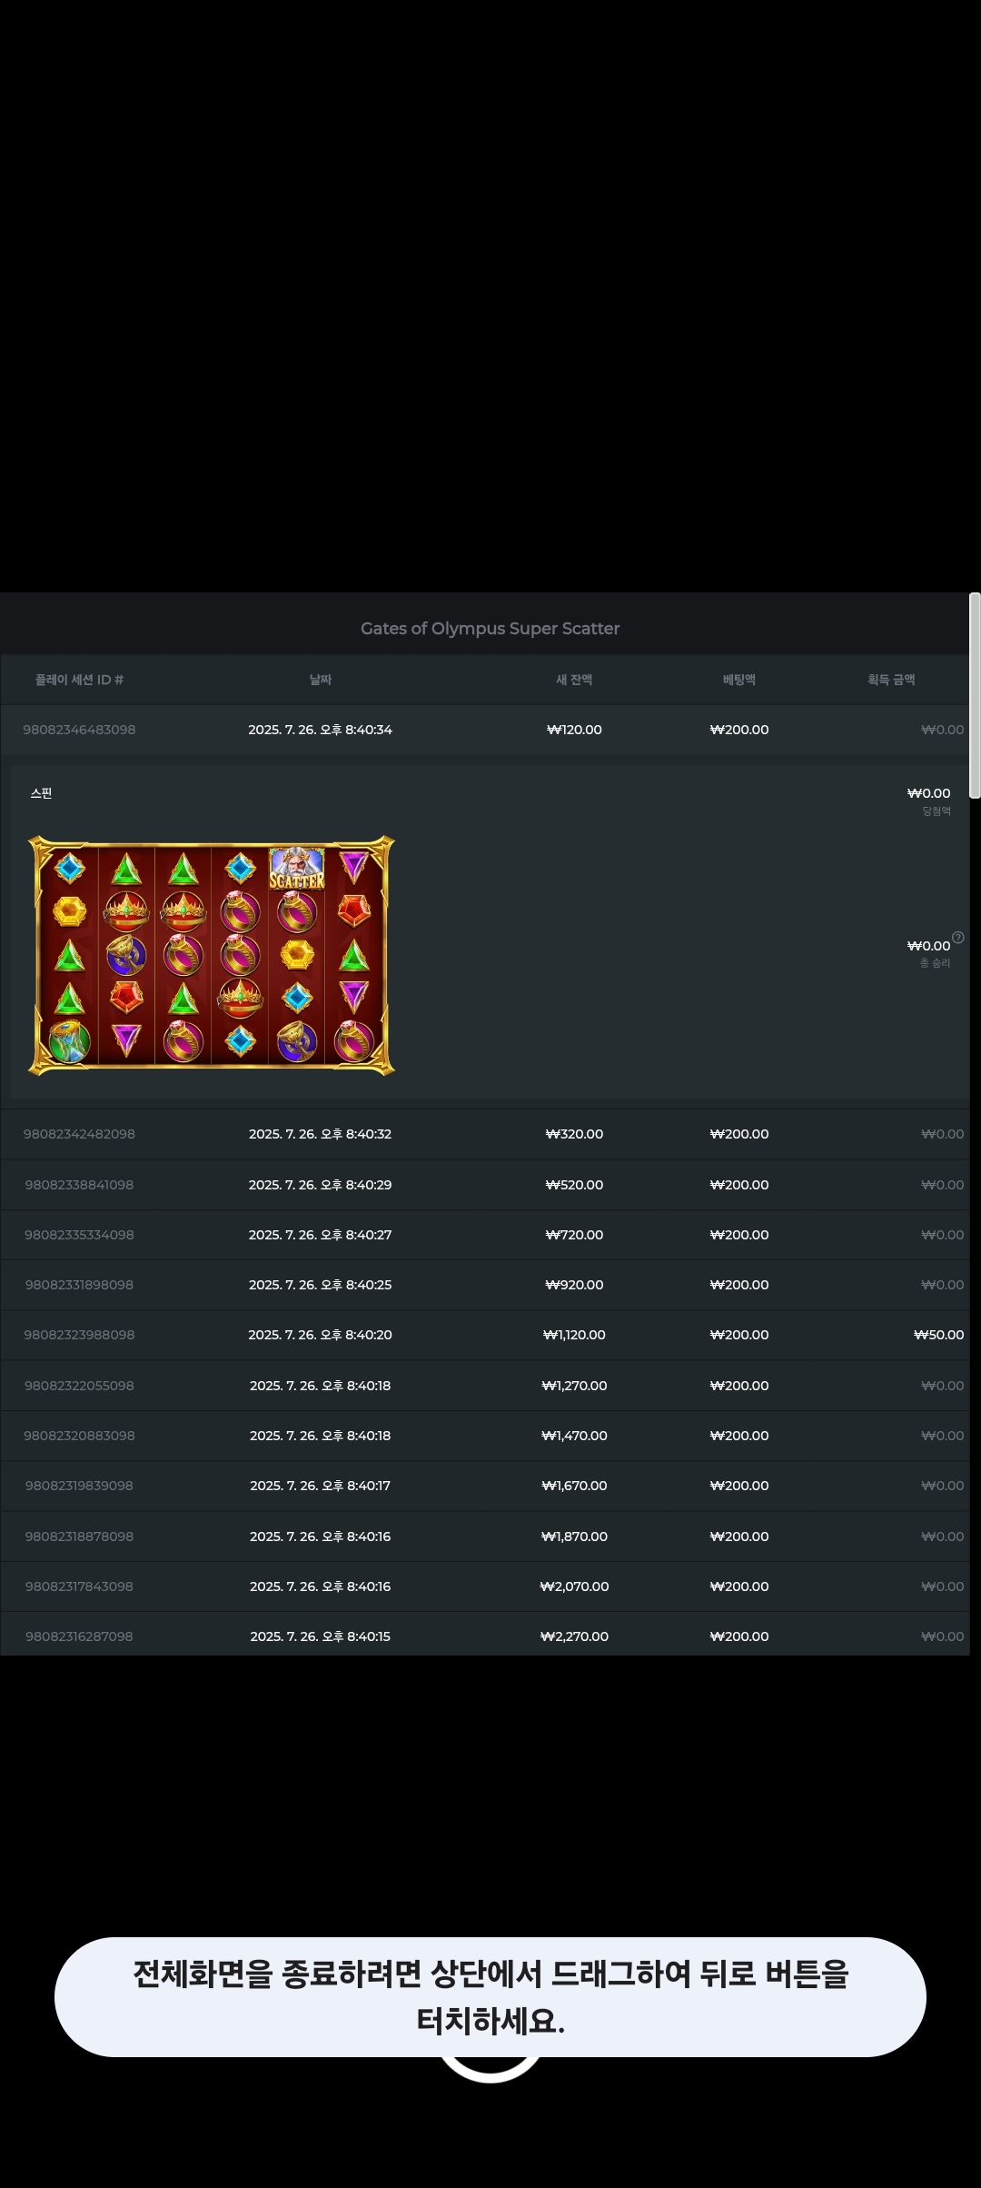Tap the fullscreen exit hint message
981x2188 pixels.
pyautogui.click(x=490, y=1997)
